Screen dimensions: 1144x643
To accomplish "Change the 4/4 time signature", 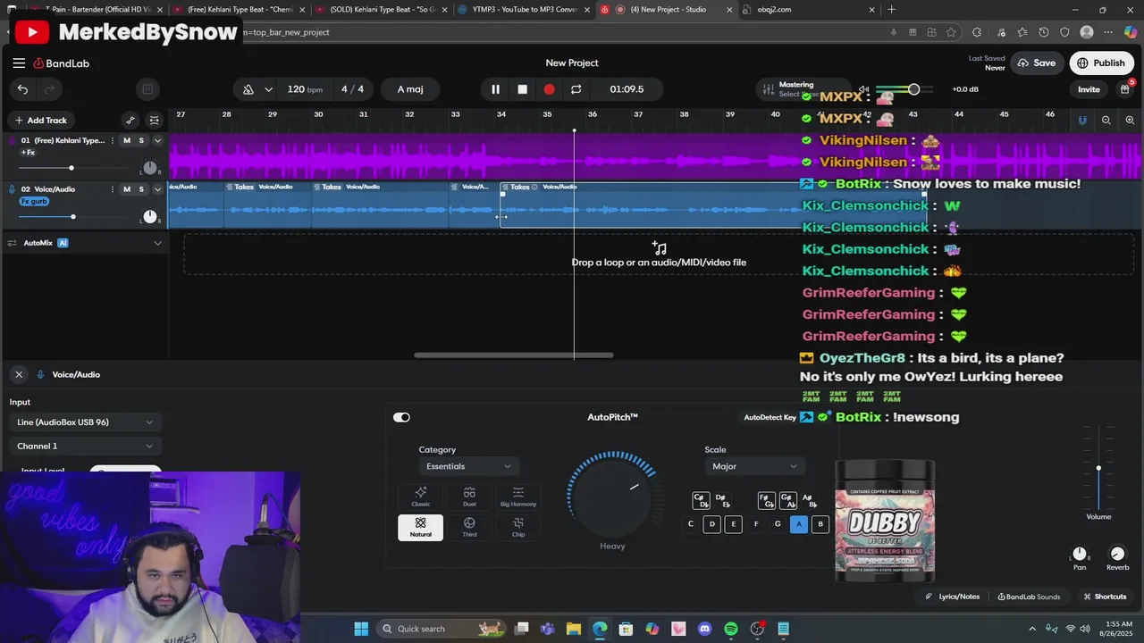I will click(352, 89).
